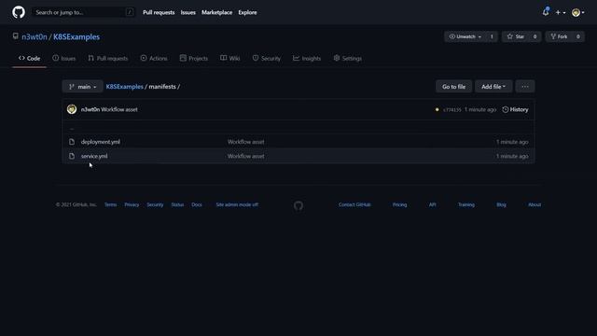Go up to parent directory row

(298, 128)
